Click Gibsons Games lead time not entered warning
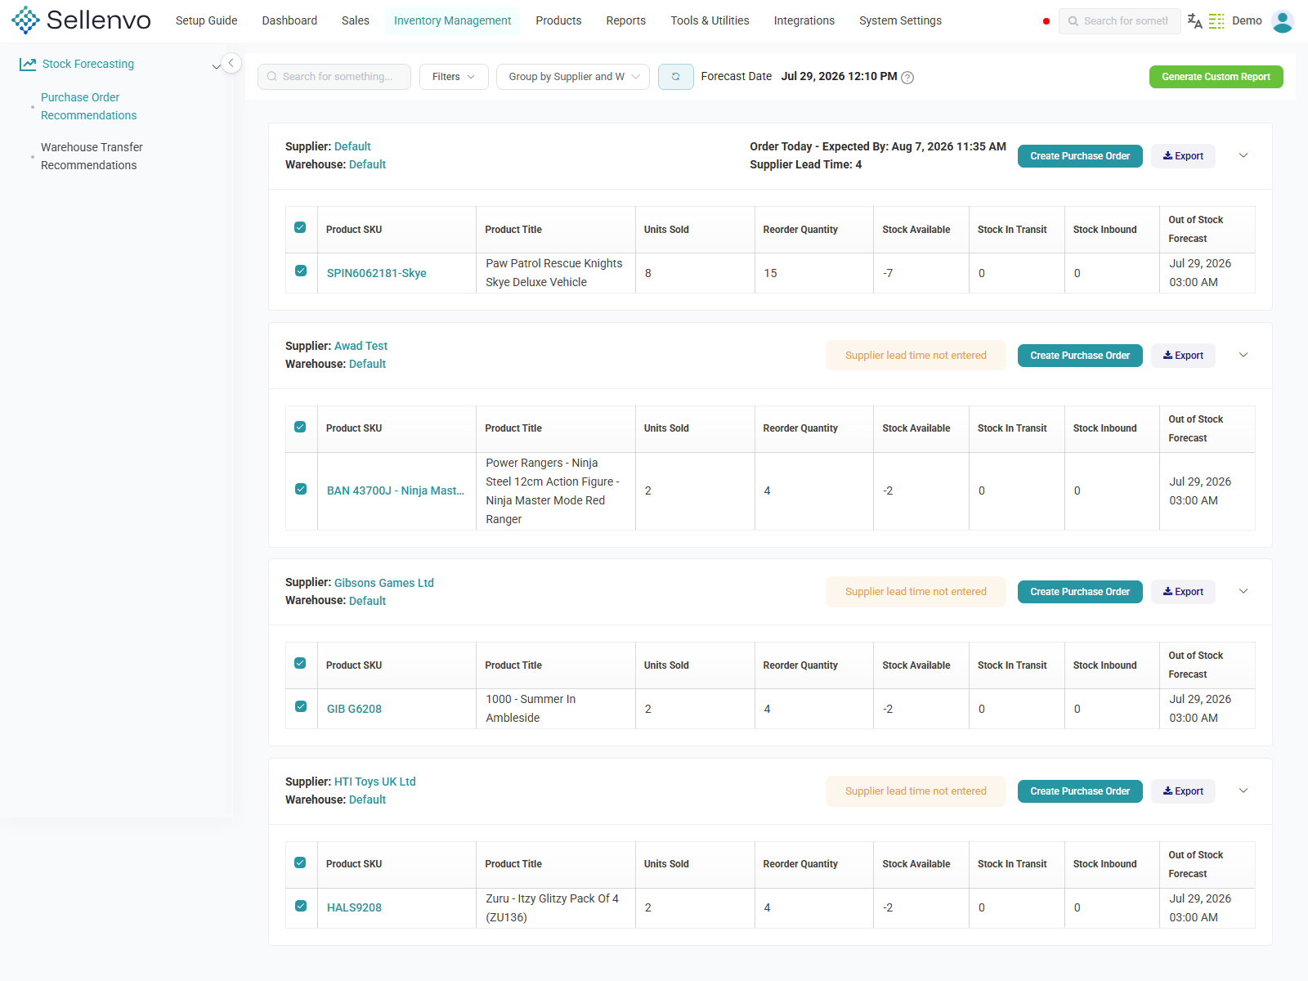 click(916, 592)
